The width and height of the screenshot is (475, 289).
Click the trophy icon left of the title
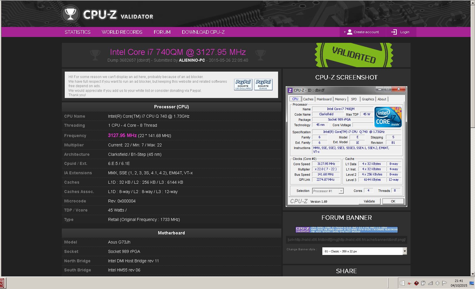(x=95, y=55)
